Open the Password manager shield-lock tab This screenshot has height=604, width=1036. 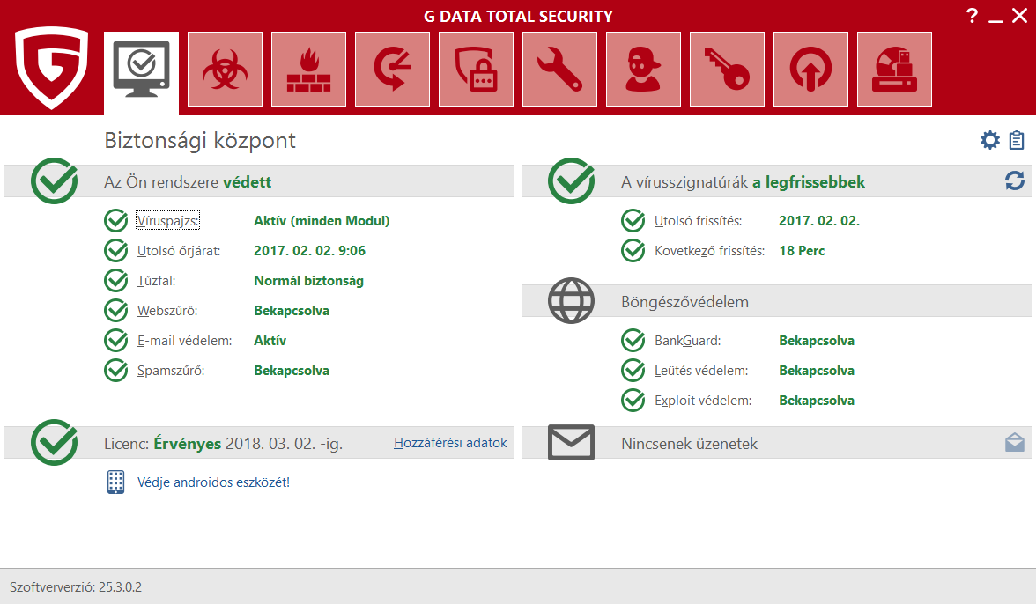click(477, 70)
